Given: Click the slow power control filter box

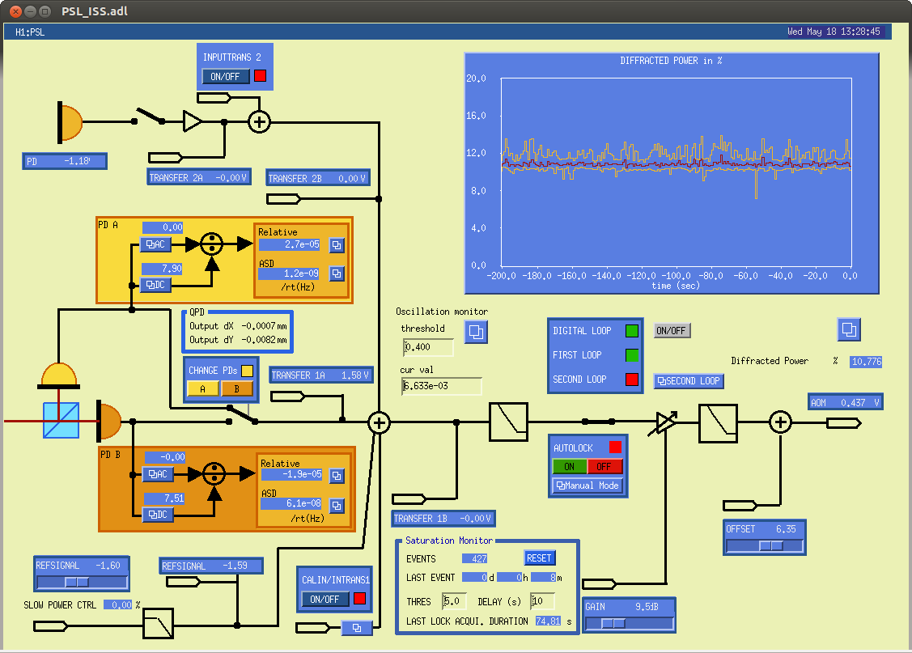Looking at the screenshot, I should coord(159,623).
